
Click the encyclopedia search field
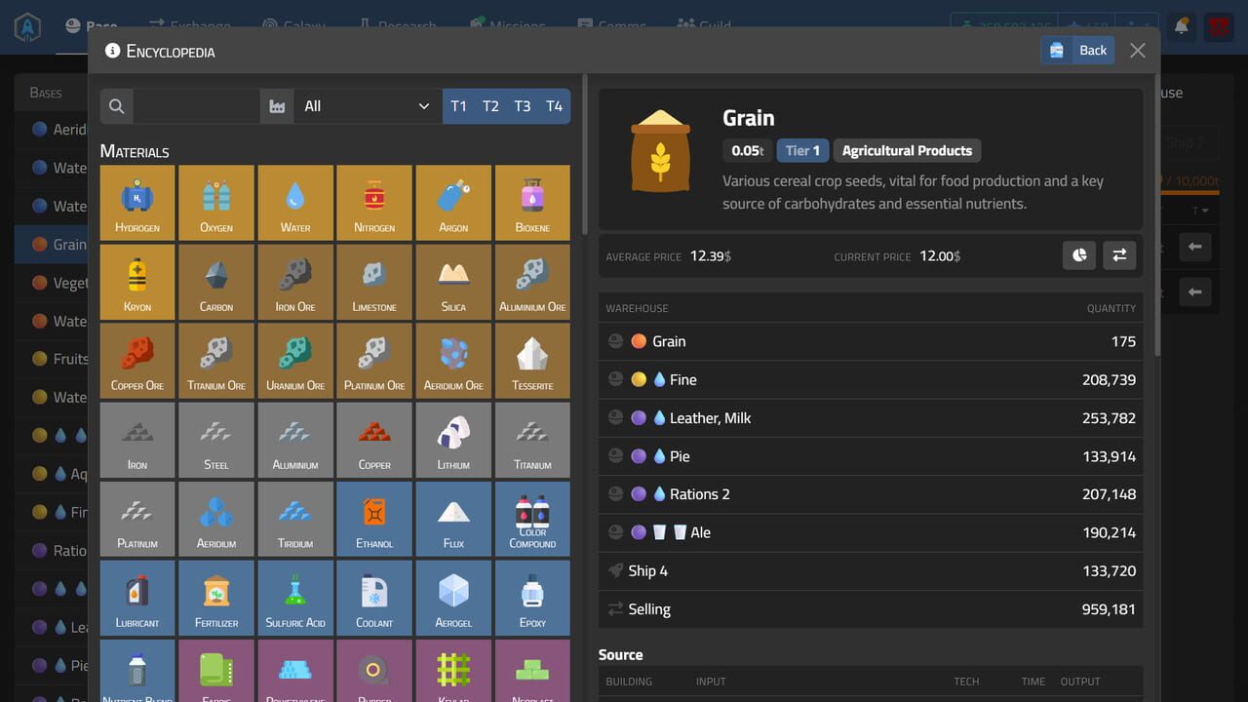(180, 105)
